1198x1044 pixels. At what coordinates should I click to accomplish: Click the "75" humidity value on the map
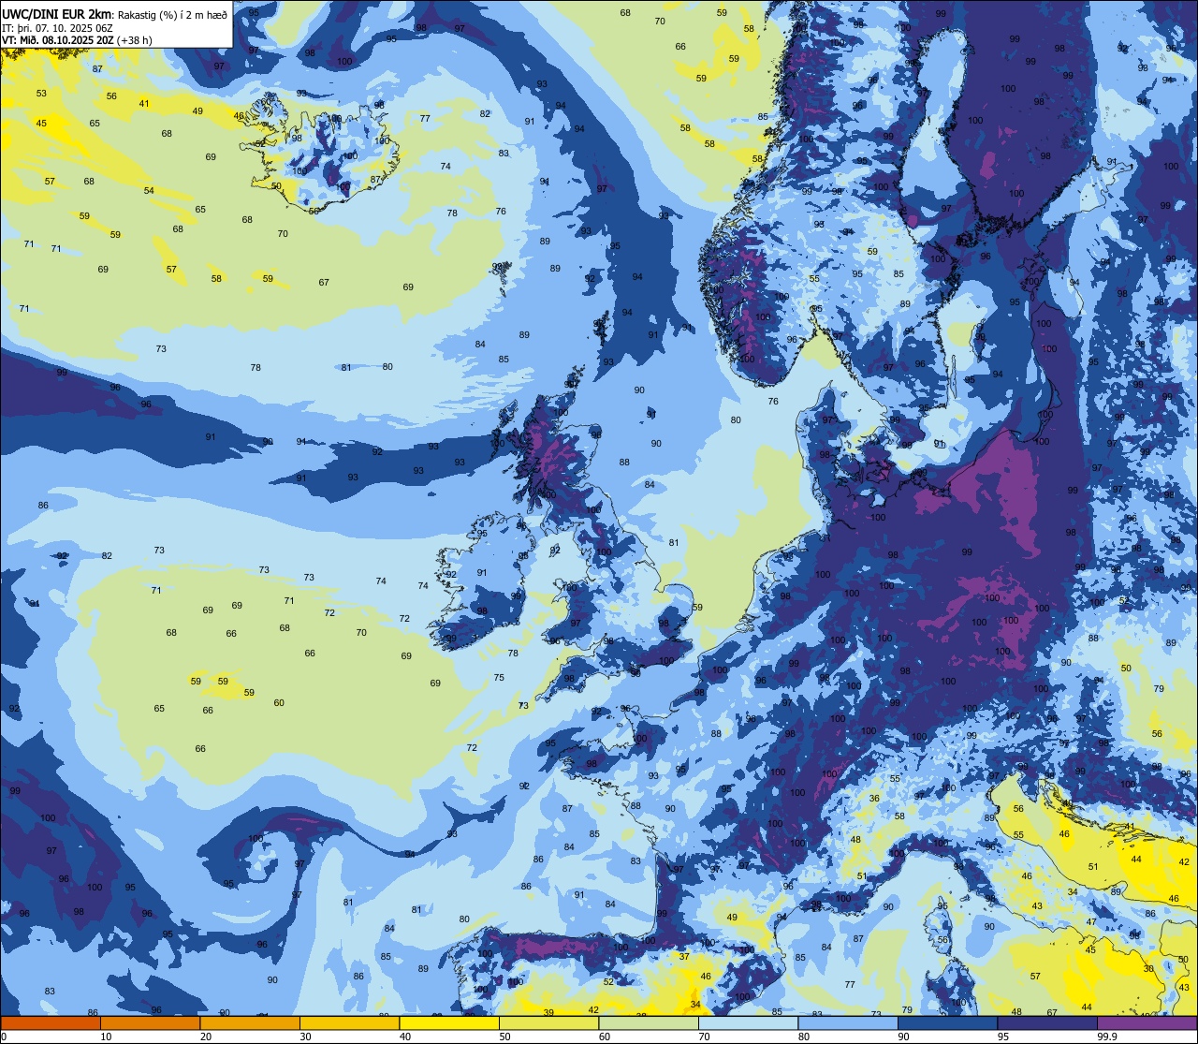[499, 678]
